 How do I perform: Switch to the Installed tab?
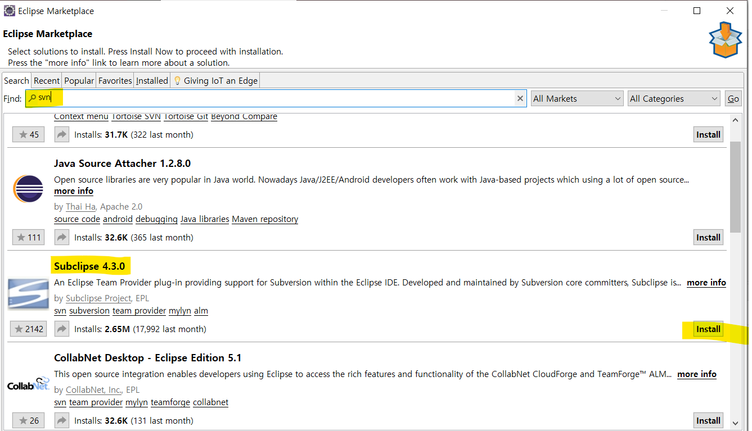pos(151,80)
